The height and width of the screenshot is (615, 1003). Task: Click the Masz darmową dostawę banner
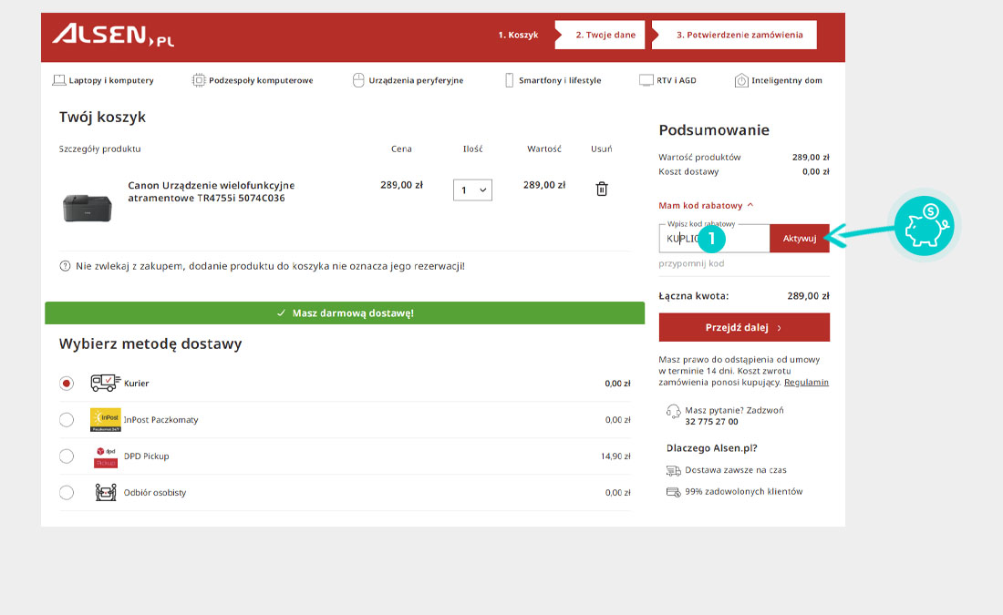[345, 313]
